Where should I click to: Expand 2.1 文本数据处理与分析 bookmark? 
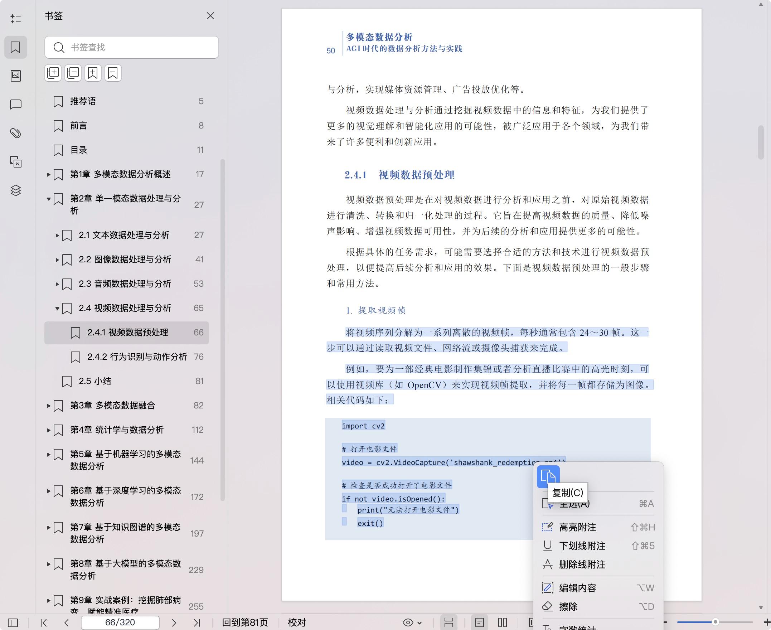tap(57, 236)
